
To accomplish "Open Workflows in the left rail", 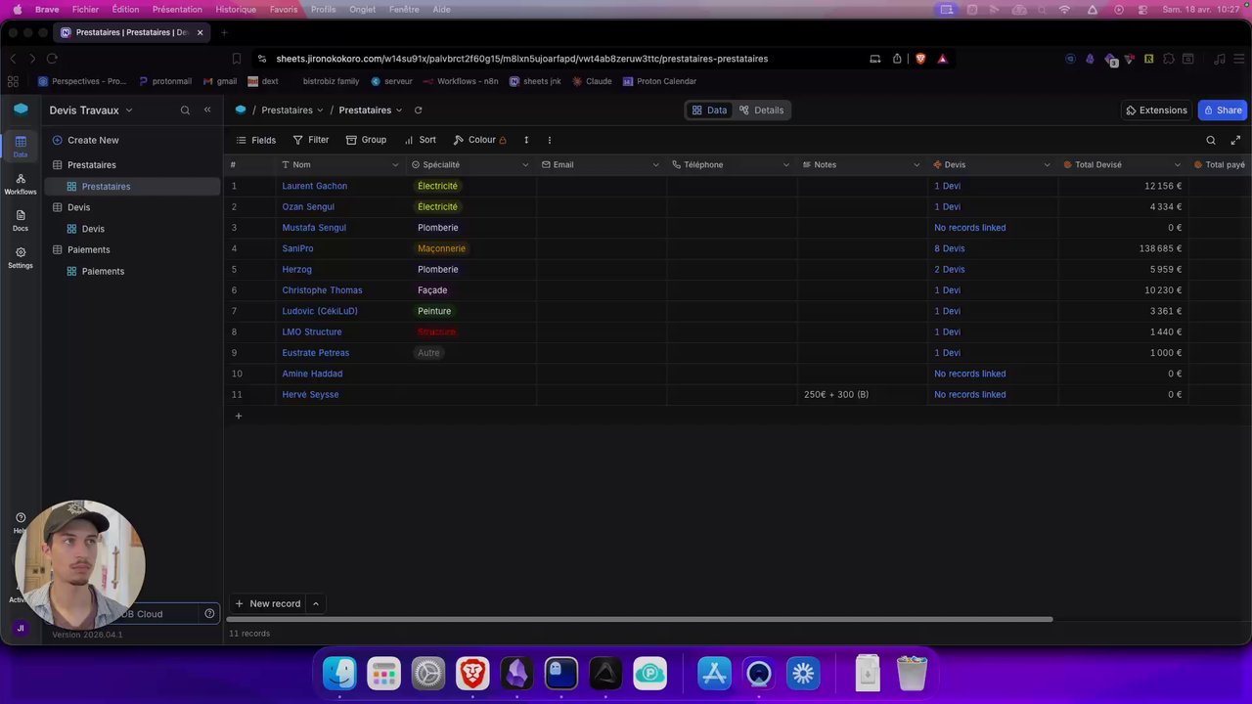I will [21, 184].
